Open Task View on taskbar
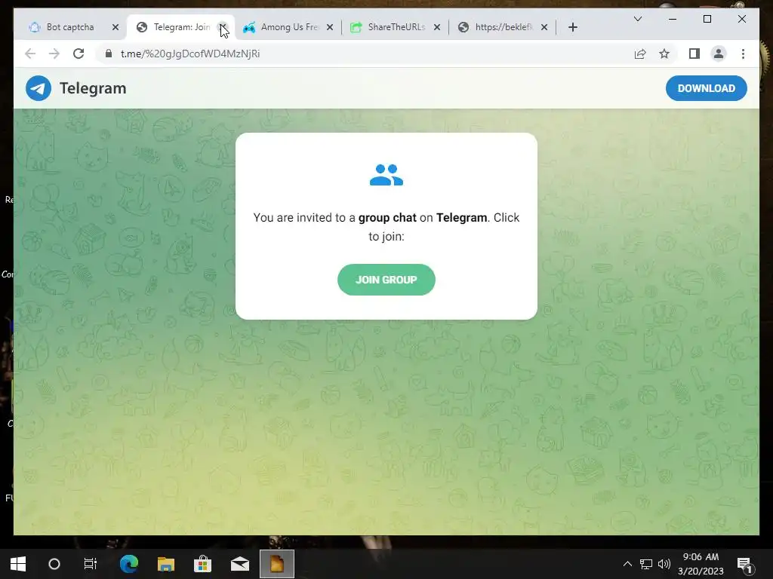 click(91, 564)
